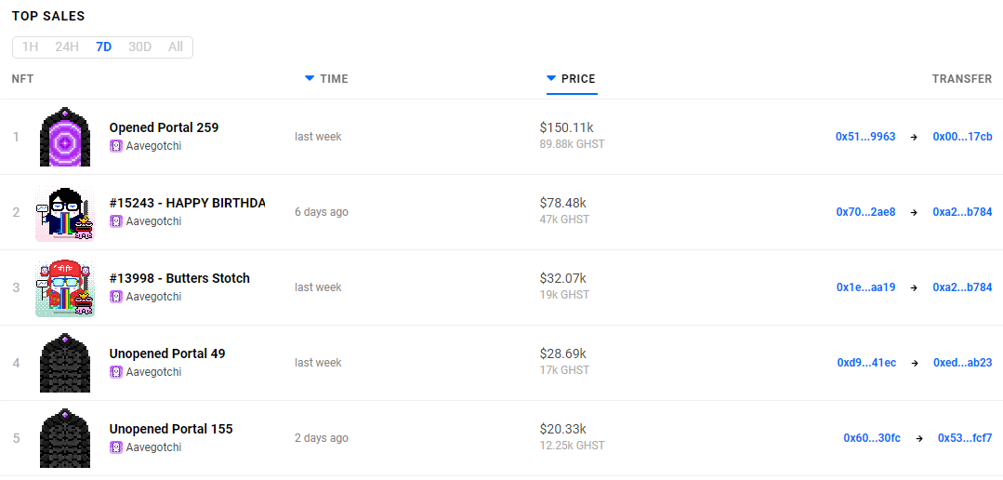This screenshot has height=480, width=1003.
Task: Open recipient address 0xed...ab23
Action: point(962,363)
